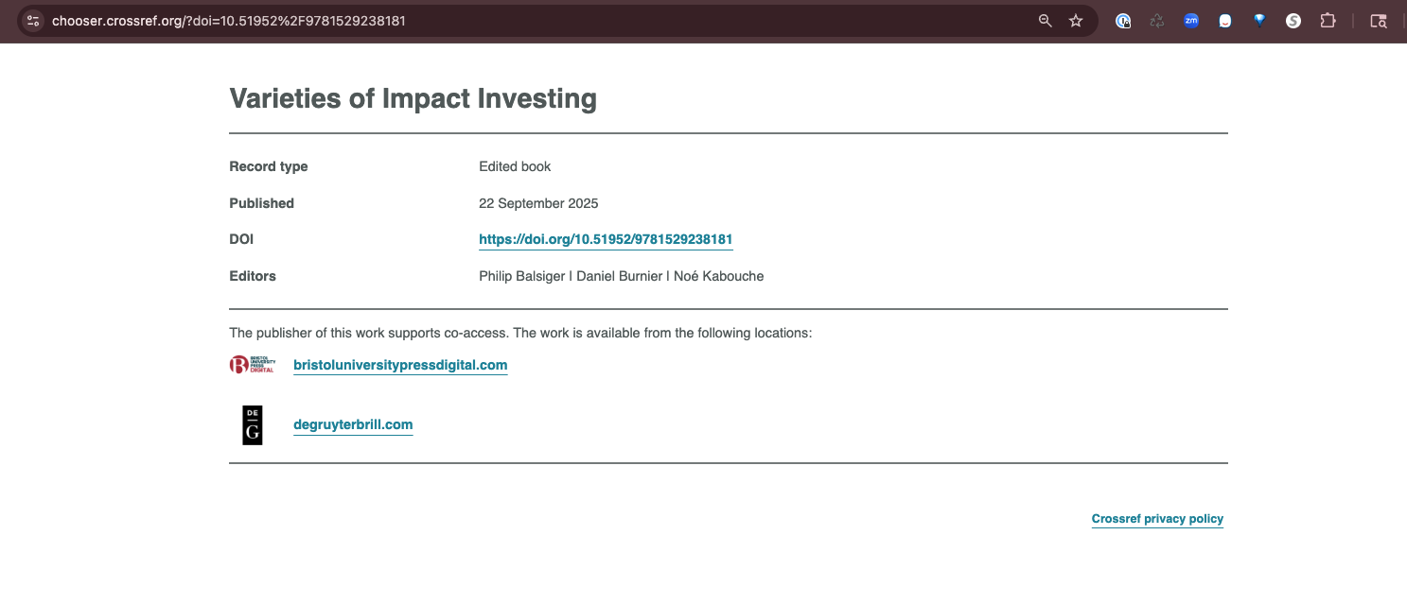Click the De Gruyter DG logo

252,425
